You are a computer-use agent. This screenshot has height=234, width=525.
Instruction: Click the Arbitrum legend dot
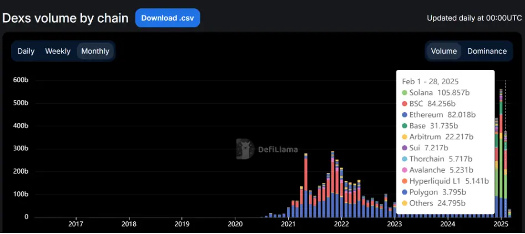coord(405,137)
